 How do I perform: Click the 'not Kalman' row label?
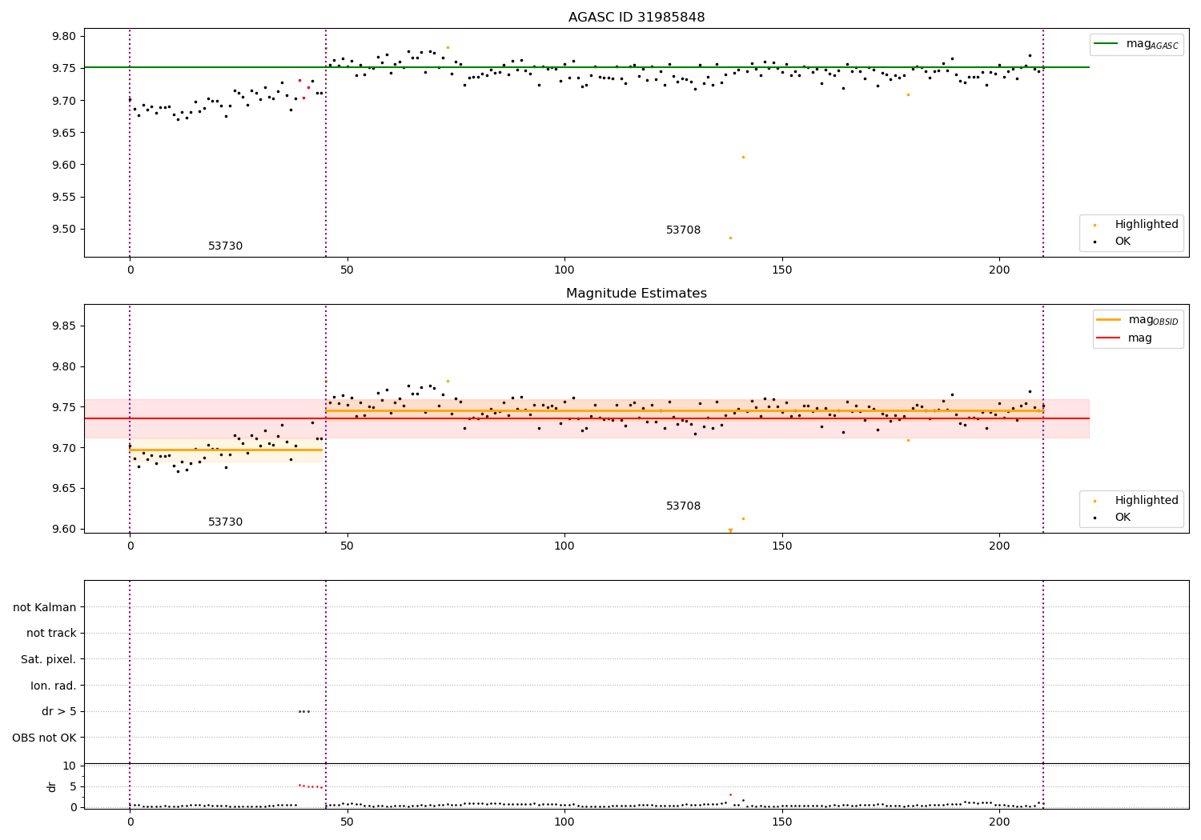point(45,607)
